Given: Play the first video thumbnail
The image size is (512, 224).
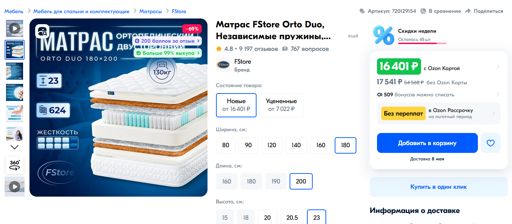Looking at the screenshot, I should (15, 28).
